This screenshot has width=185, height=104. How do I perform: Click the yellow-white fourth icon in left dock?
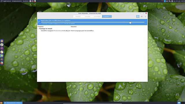coord(2,52)
